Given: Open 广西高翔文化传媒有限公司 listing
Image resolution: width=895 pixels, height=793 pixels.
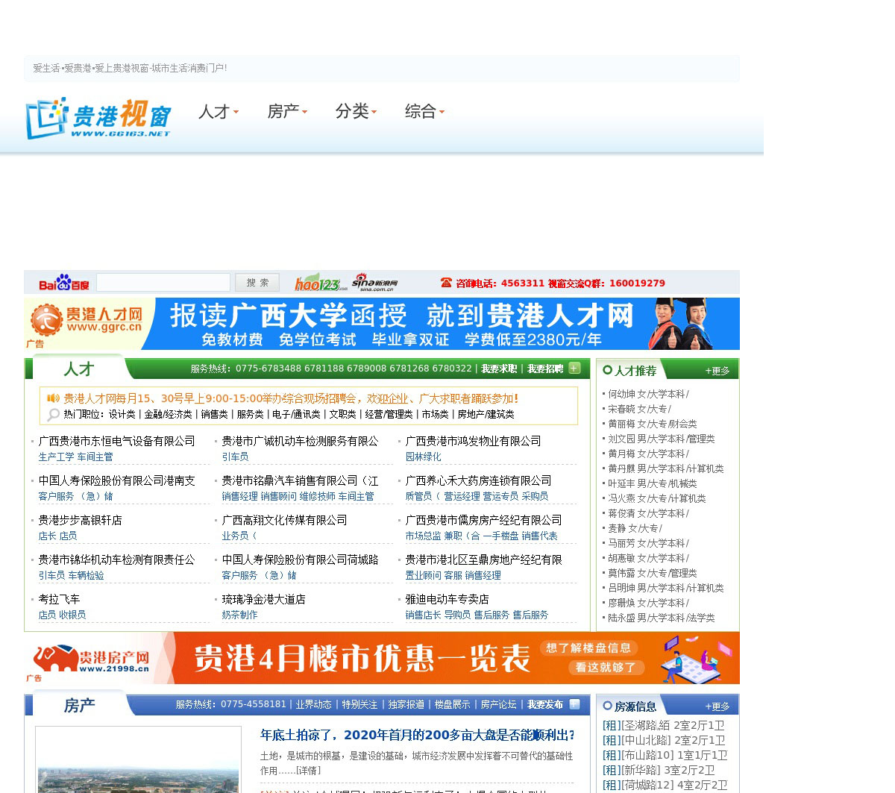Looking at the screenshot, I should point(284,521).
